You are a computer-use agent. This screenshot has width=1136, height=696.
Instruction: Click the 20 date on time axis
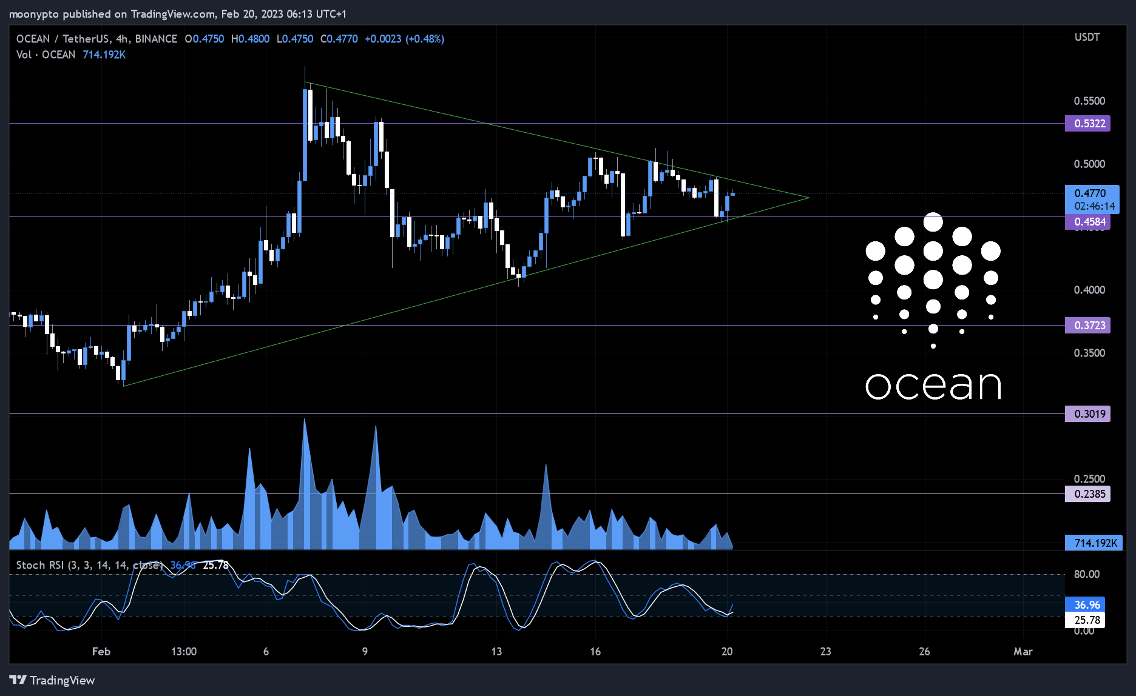click(727, 652)
